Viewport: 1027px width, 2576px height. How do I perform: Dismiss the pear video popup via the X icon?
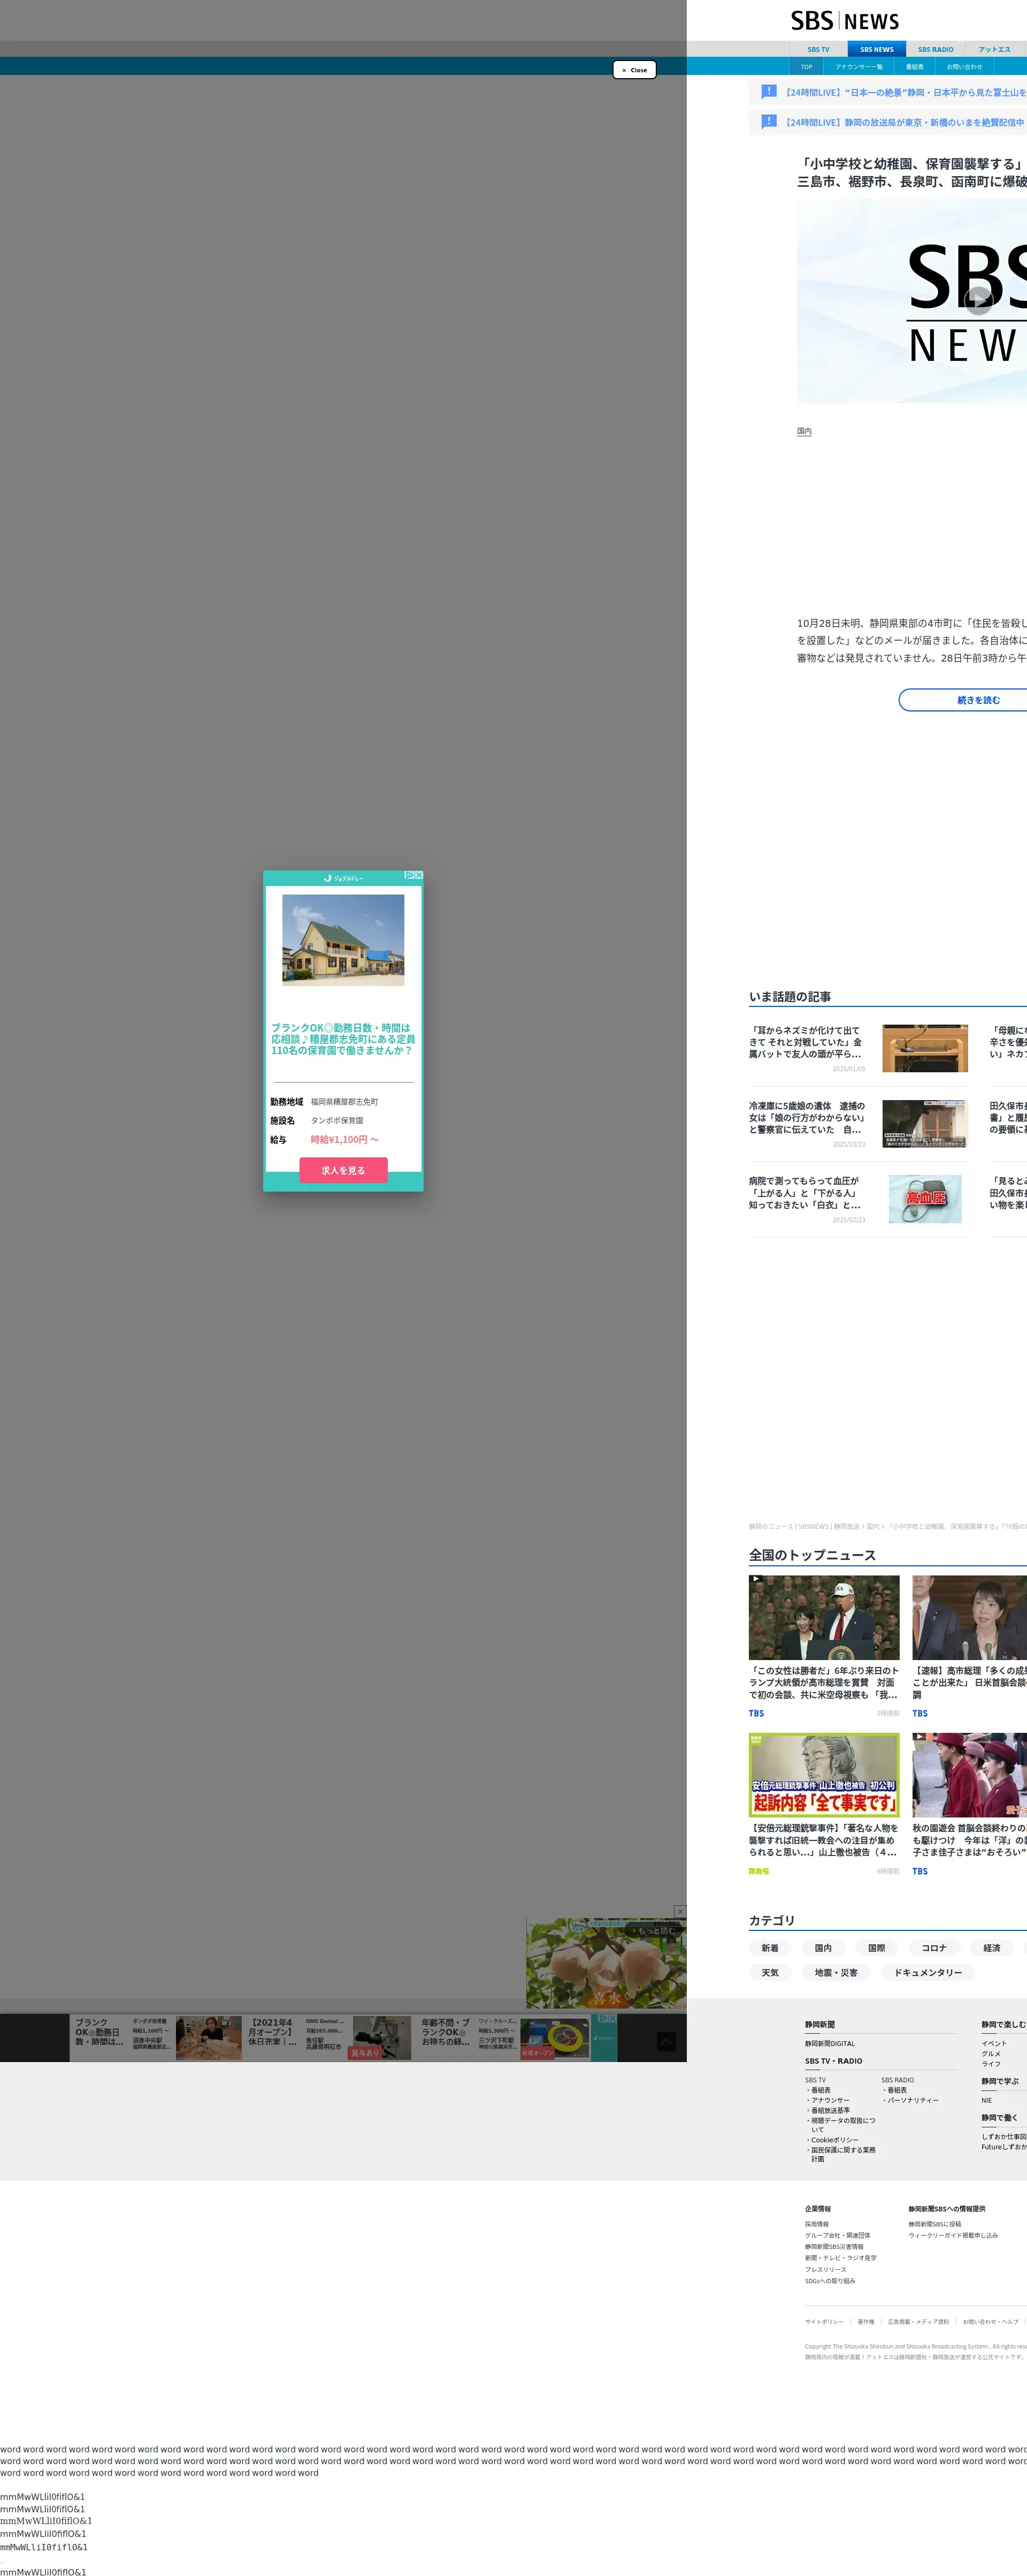pyautogui.click(x=680, y=1911)
